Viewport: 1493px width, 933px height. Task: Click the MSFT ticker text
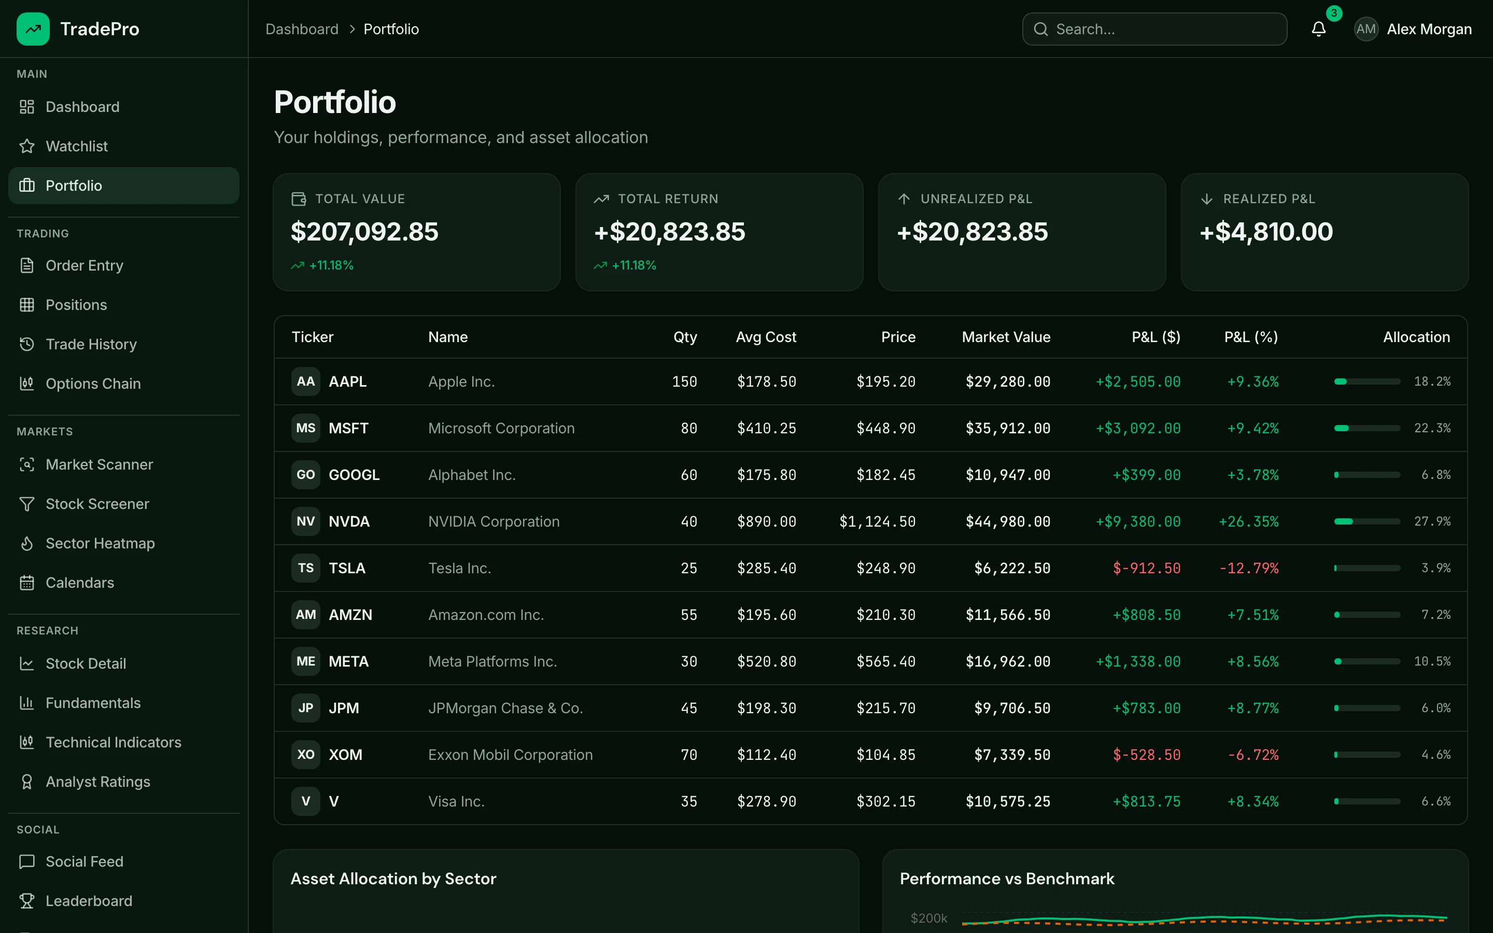pyautogui.click(x=348, y=428)
